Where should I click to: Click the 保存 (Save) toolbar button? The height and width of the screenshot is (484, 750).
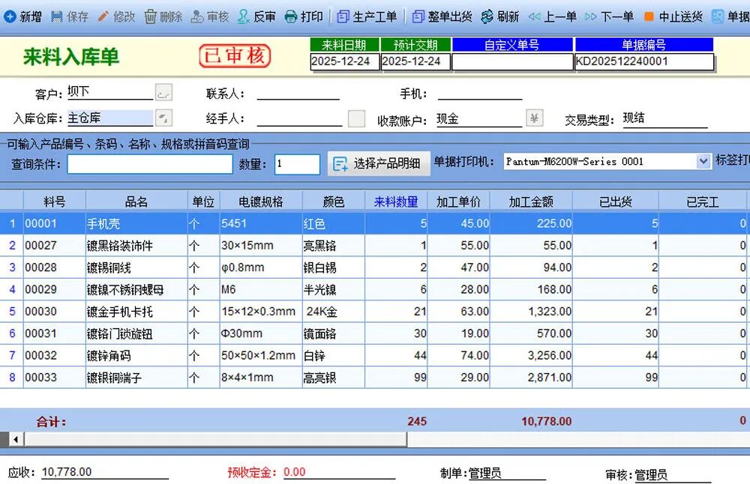pyautogui.click(x=70, y=16)
